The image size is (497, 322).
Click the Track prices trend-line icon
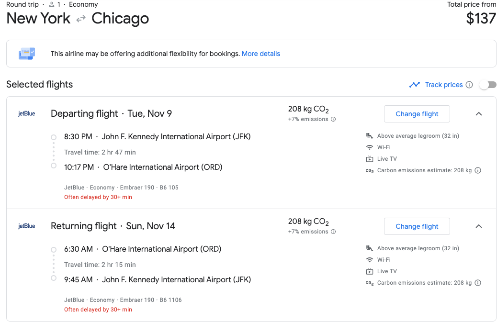[x=415, y=85]
